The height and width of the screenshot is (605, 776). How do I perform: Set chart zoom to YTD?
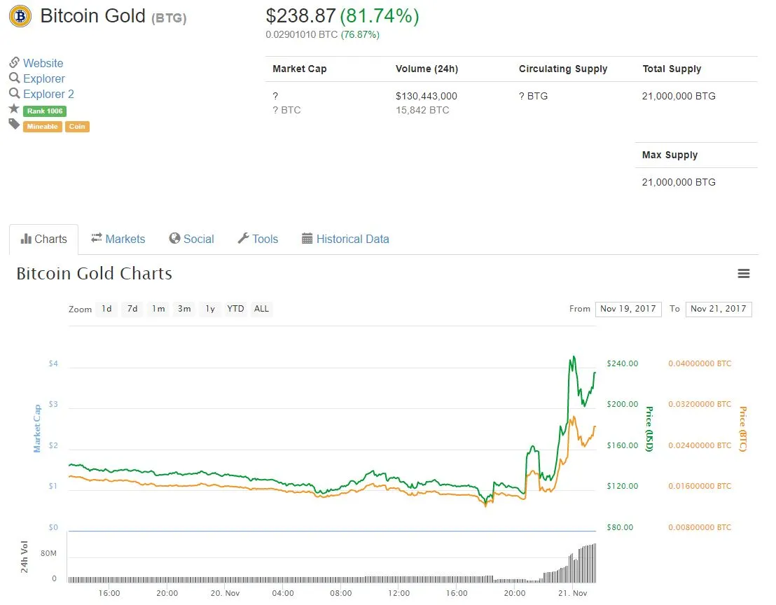pos(235,309)
